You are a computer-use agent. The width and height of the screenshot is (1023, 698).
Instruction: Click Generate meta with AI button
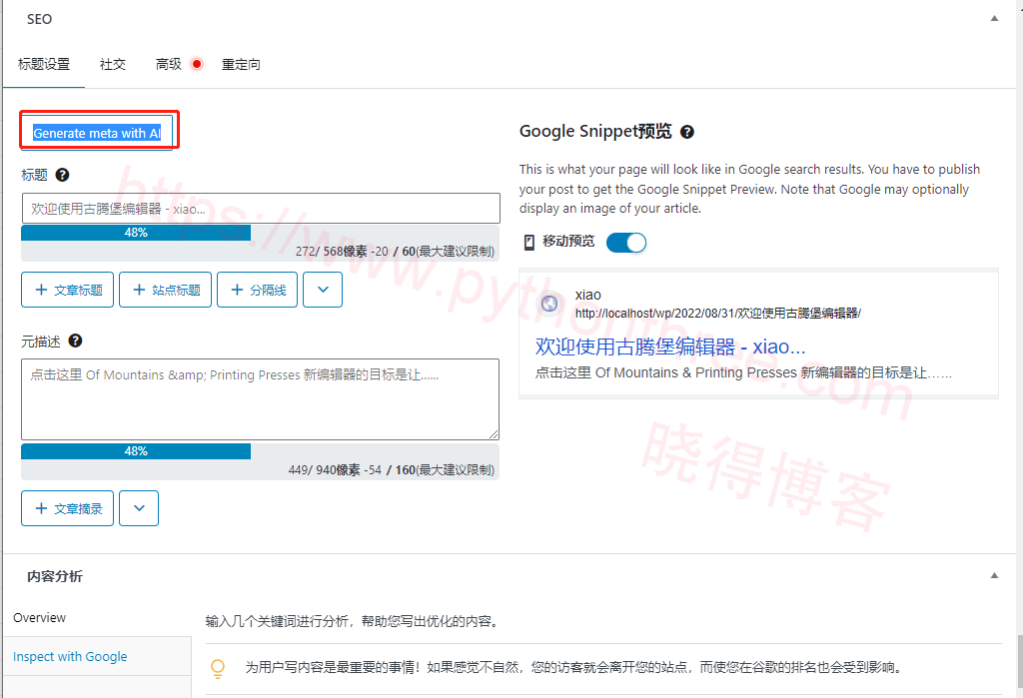97,133
